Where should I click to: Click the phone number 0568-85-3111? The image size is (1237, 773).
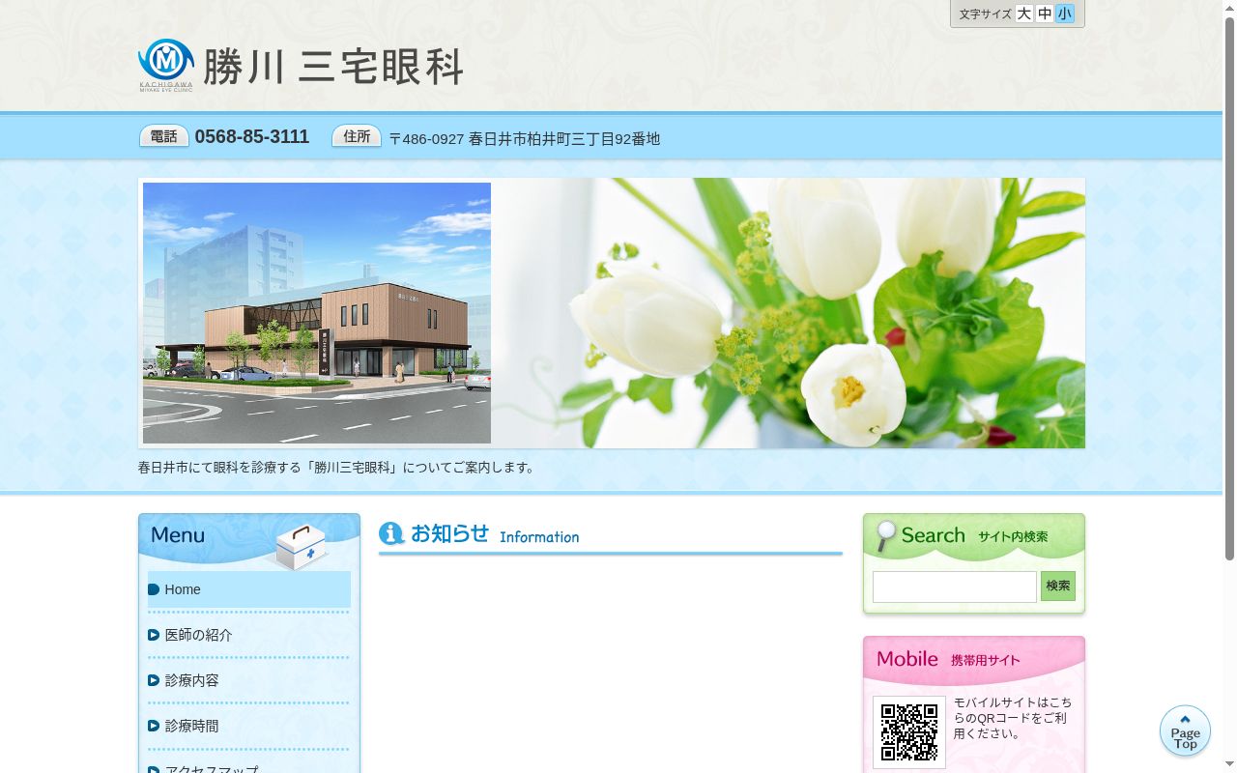pyautogui.click(x=252, y=137)
